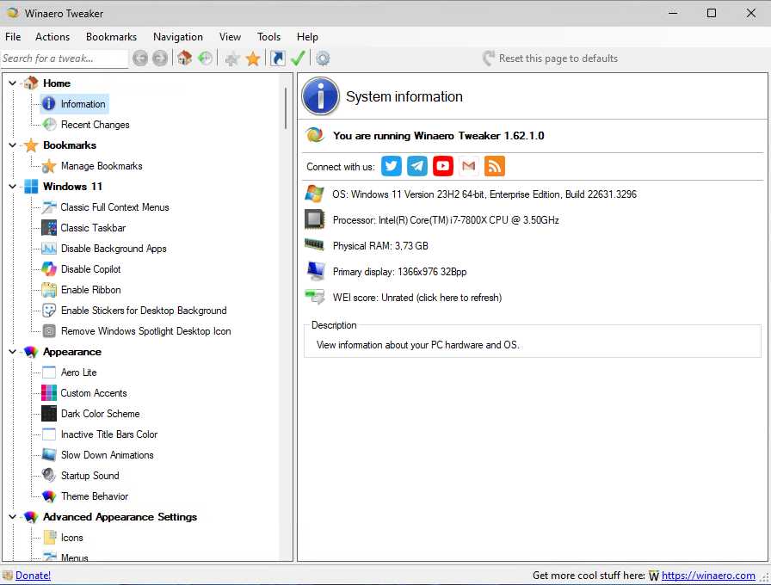Viewport: 771px width, 585px height.
Task: Open Winaero's Twitter via the bird icon
Action: [x=392, y=166]
